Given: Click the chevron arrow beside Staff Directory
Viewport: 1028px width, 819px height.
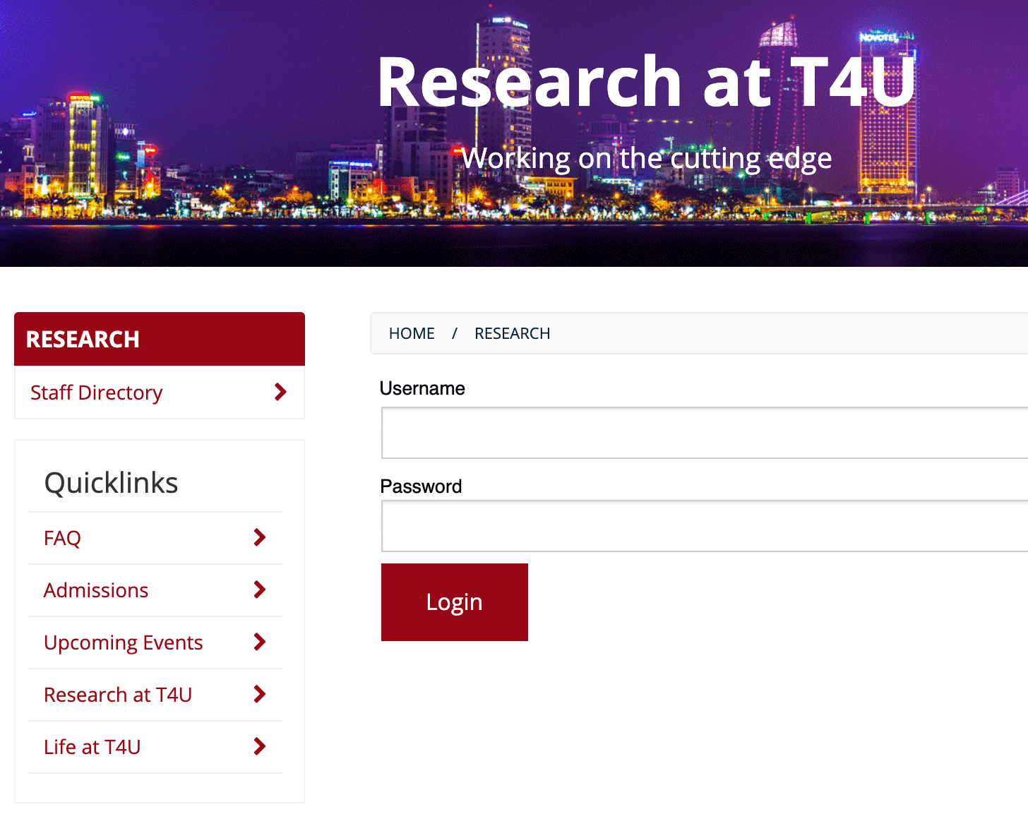Looking at the screenshot, I should pos(280,392).
